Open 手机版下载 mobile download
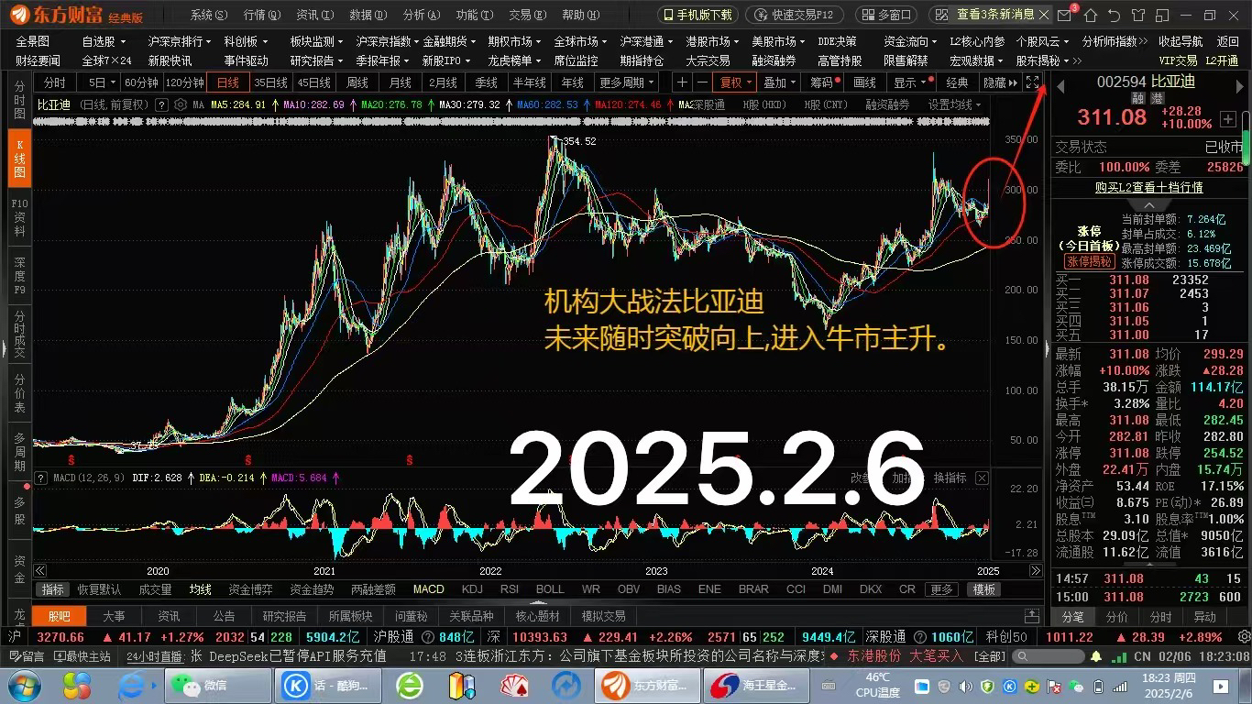The image size is (1252, 704). pyautogui.click(x=698, y=15)
